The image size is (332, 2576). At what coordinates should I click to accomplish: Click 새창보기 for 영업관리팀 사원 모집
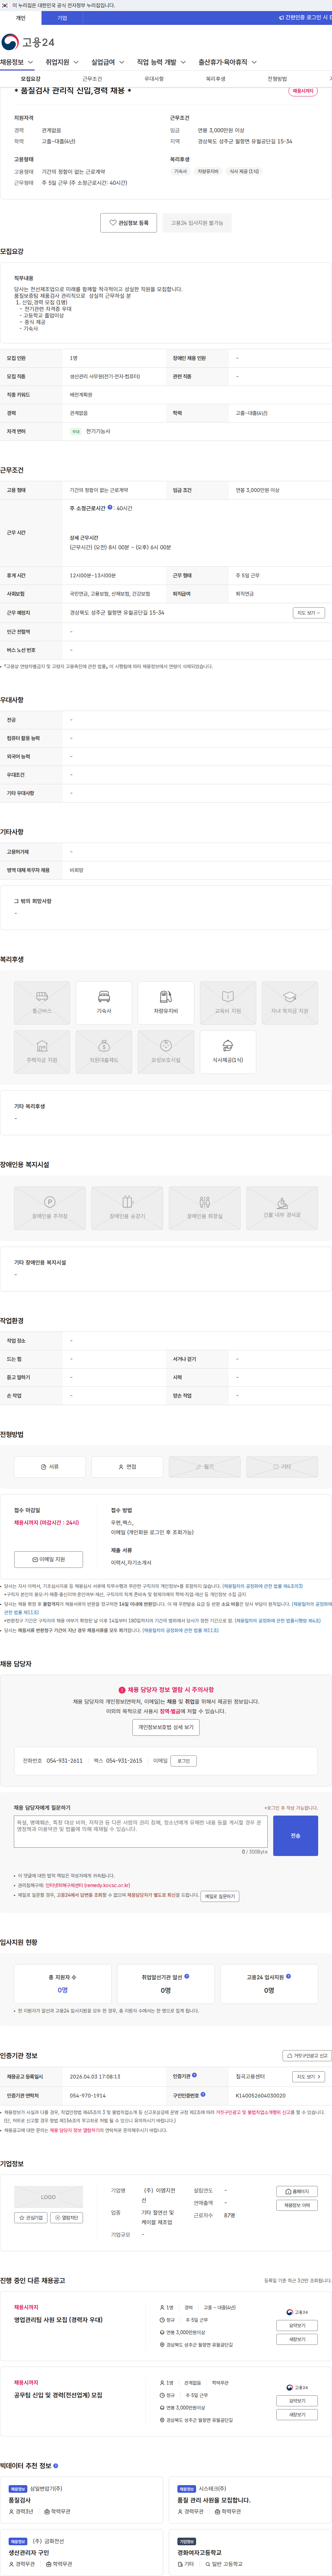(x=297, y=2339)
